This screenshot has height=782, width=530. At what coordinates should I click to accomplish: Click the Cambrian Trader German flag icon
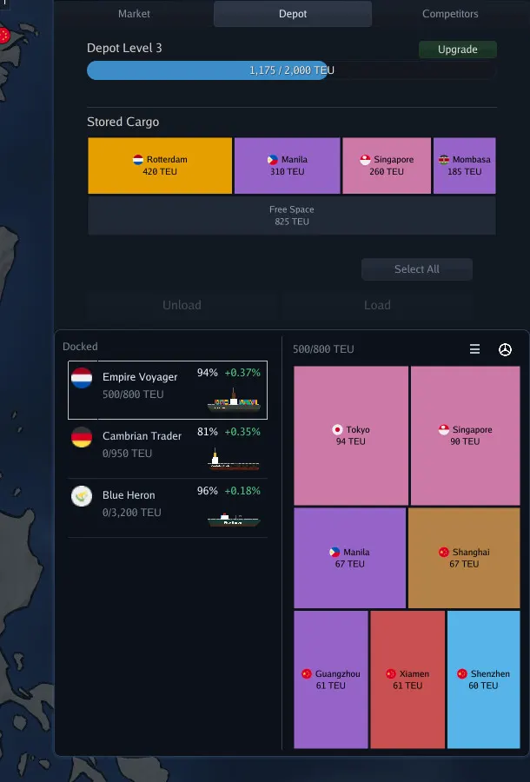(82, 437)
